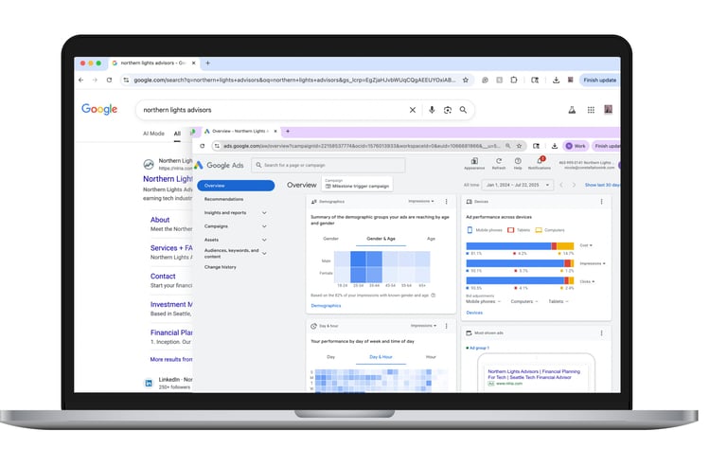Open Day & hour card three-dot menu
Viewport: 727px width, 467px height.
[x=447, y=326]
